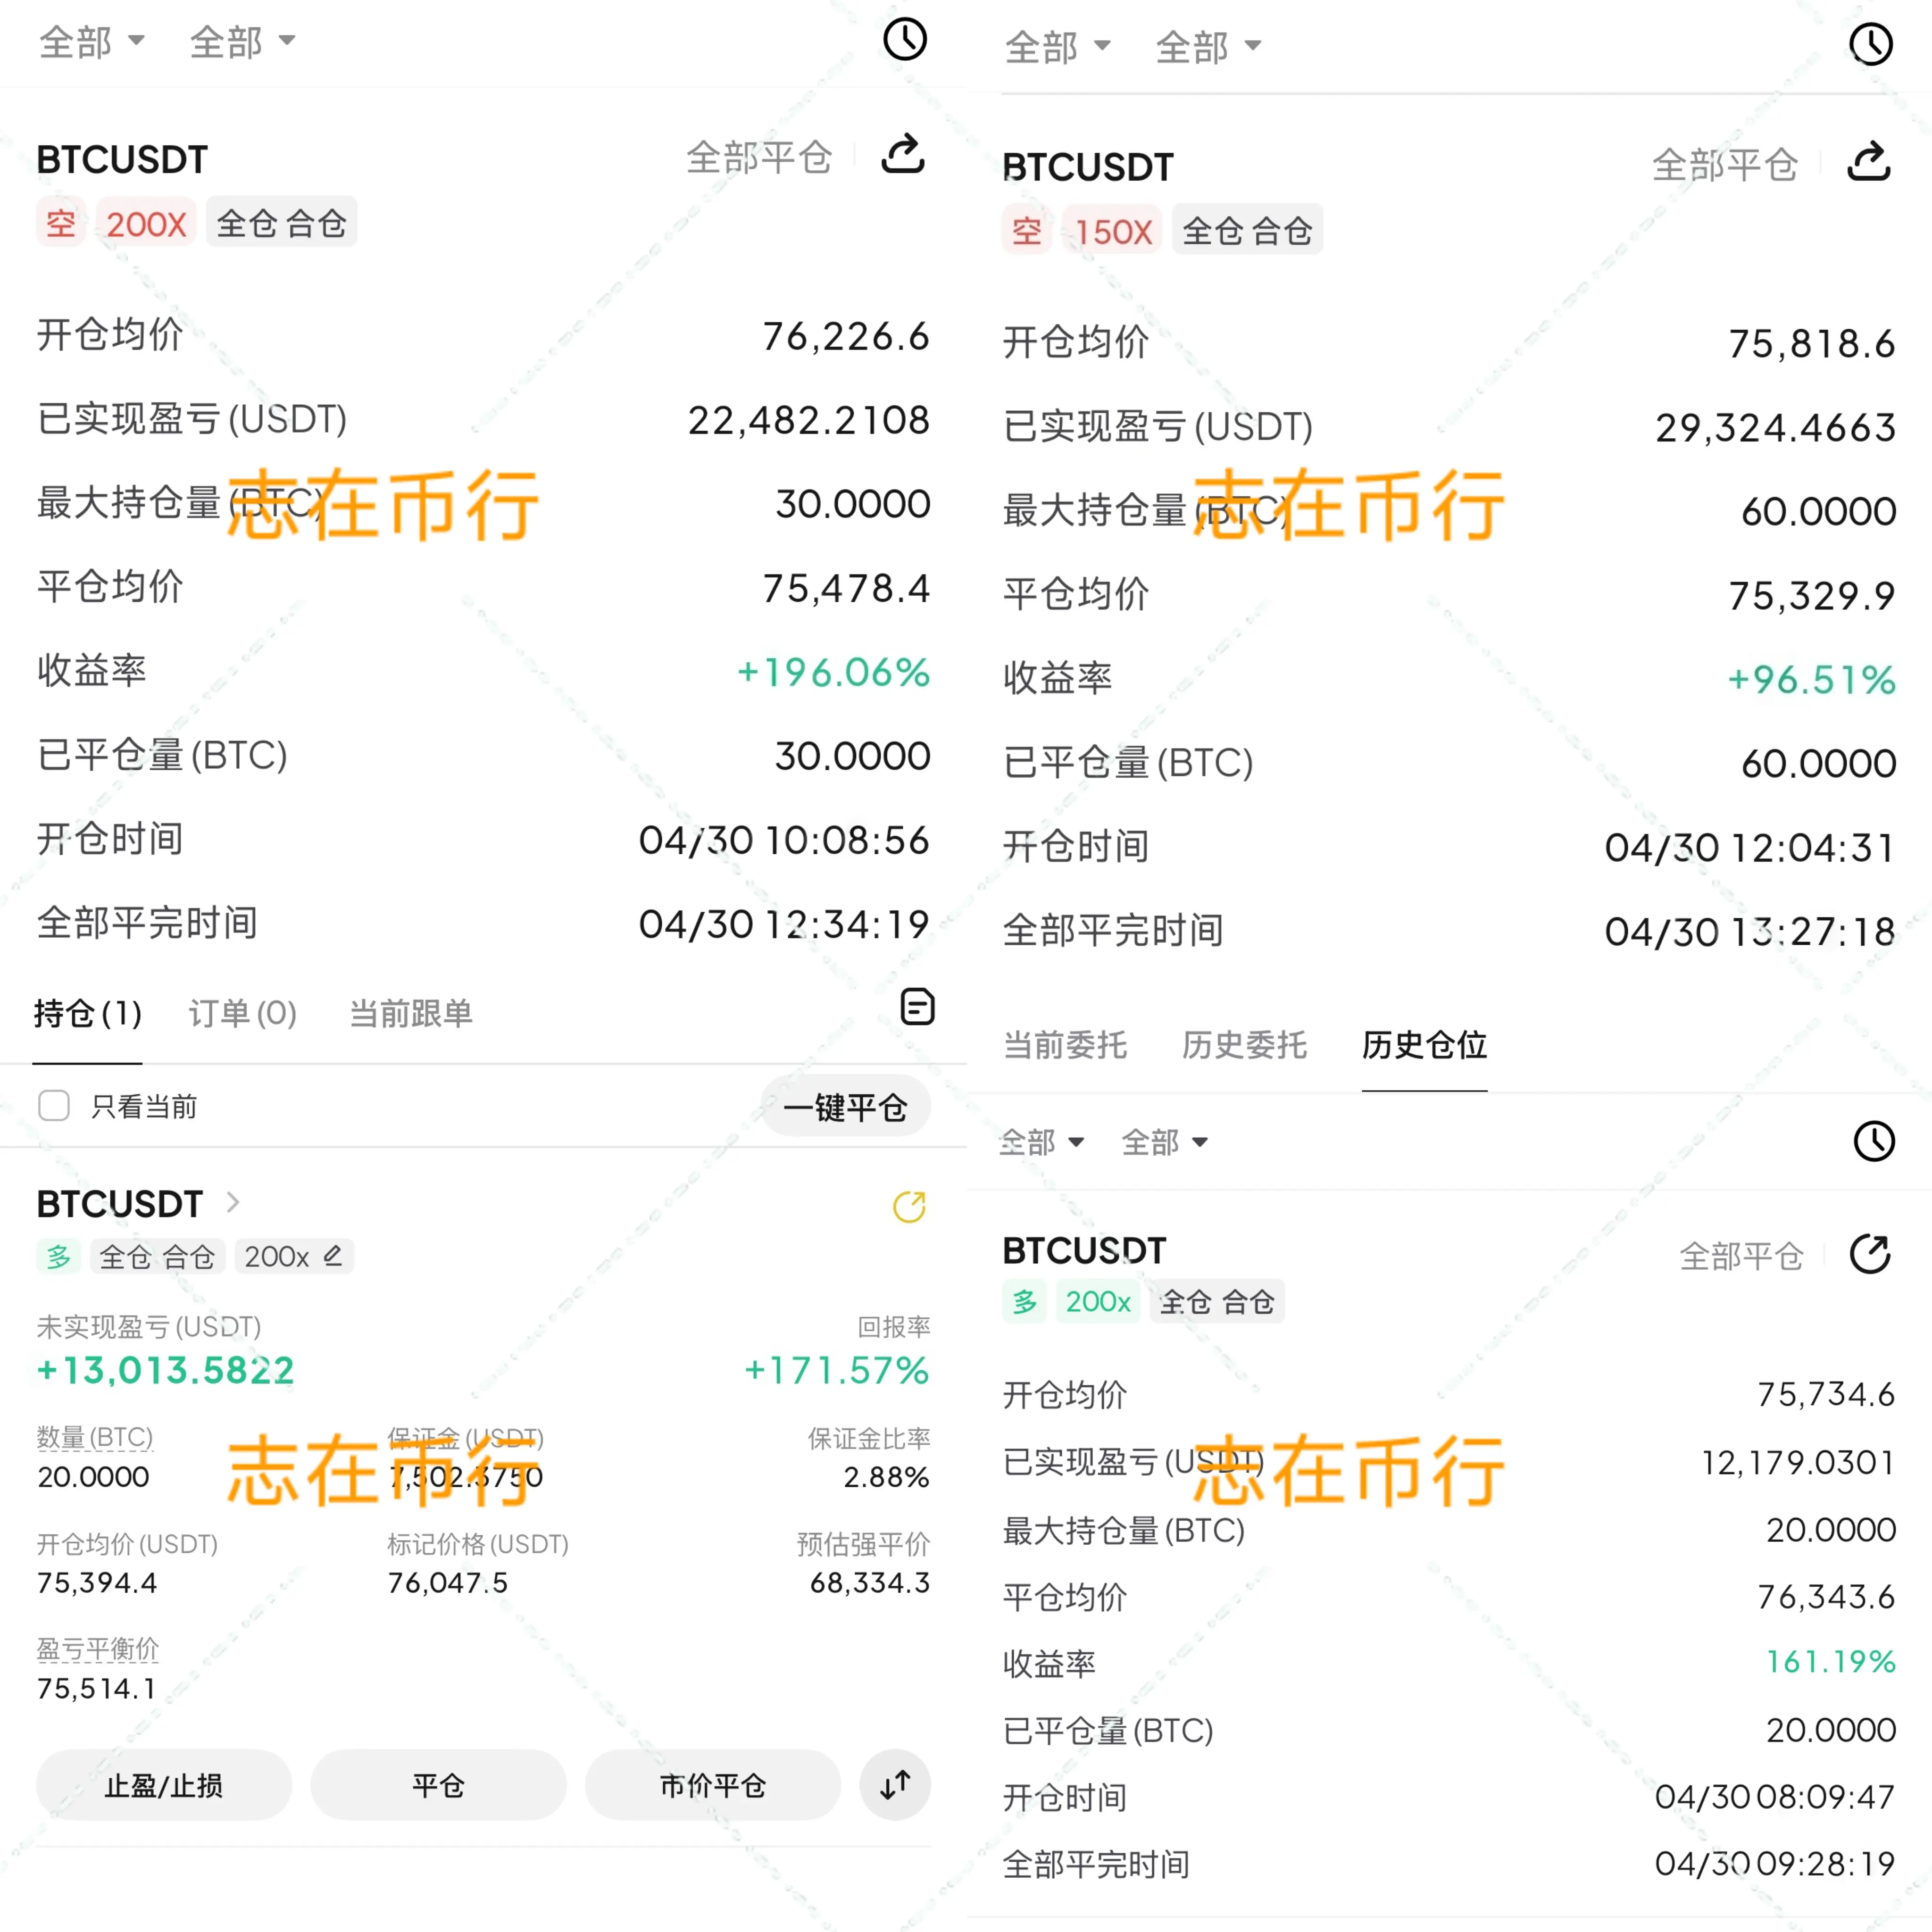Click clock icon under 历史仓位 tab
Screen dimensions: 1932x1932
point(1873,1141)
